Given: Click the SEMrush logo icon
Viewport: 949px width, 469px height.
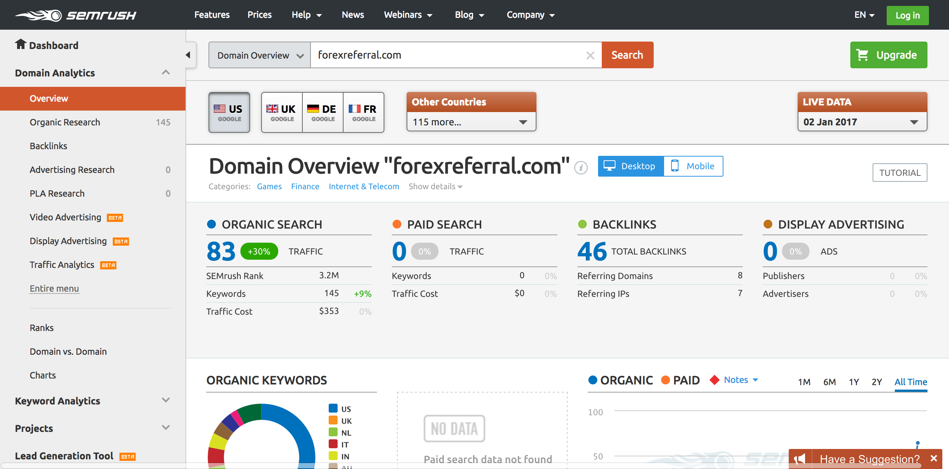Looking at the screenshot, I should click(x=39, y=15).
